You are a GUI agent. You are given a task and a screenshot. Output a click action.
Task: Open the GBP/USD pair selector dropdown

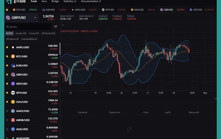[21, 18]
